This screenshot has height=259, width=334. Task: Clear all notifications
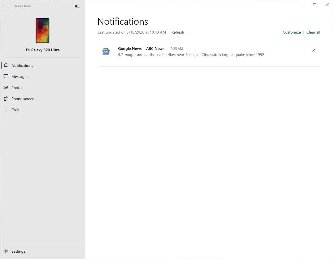click(x=313, y=32)
